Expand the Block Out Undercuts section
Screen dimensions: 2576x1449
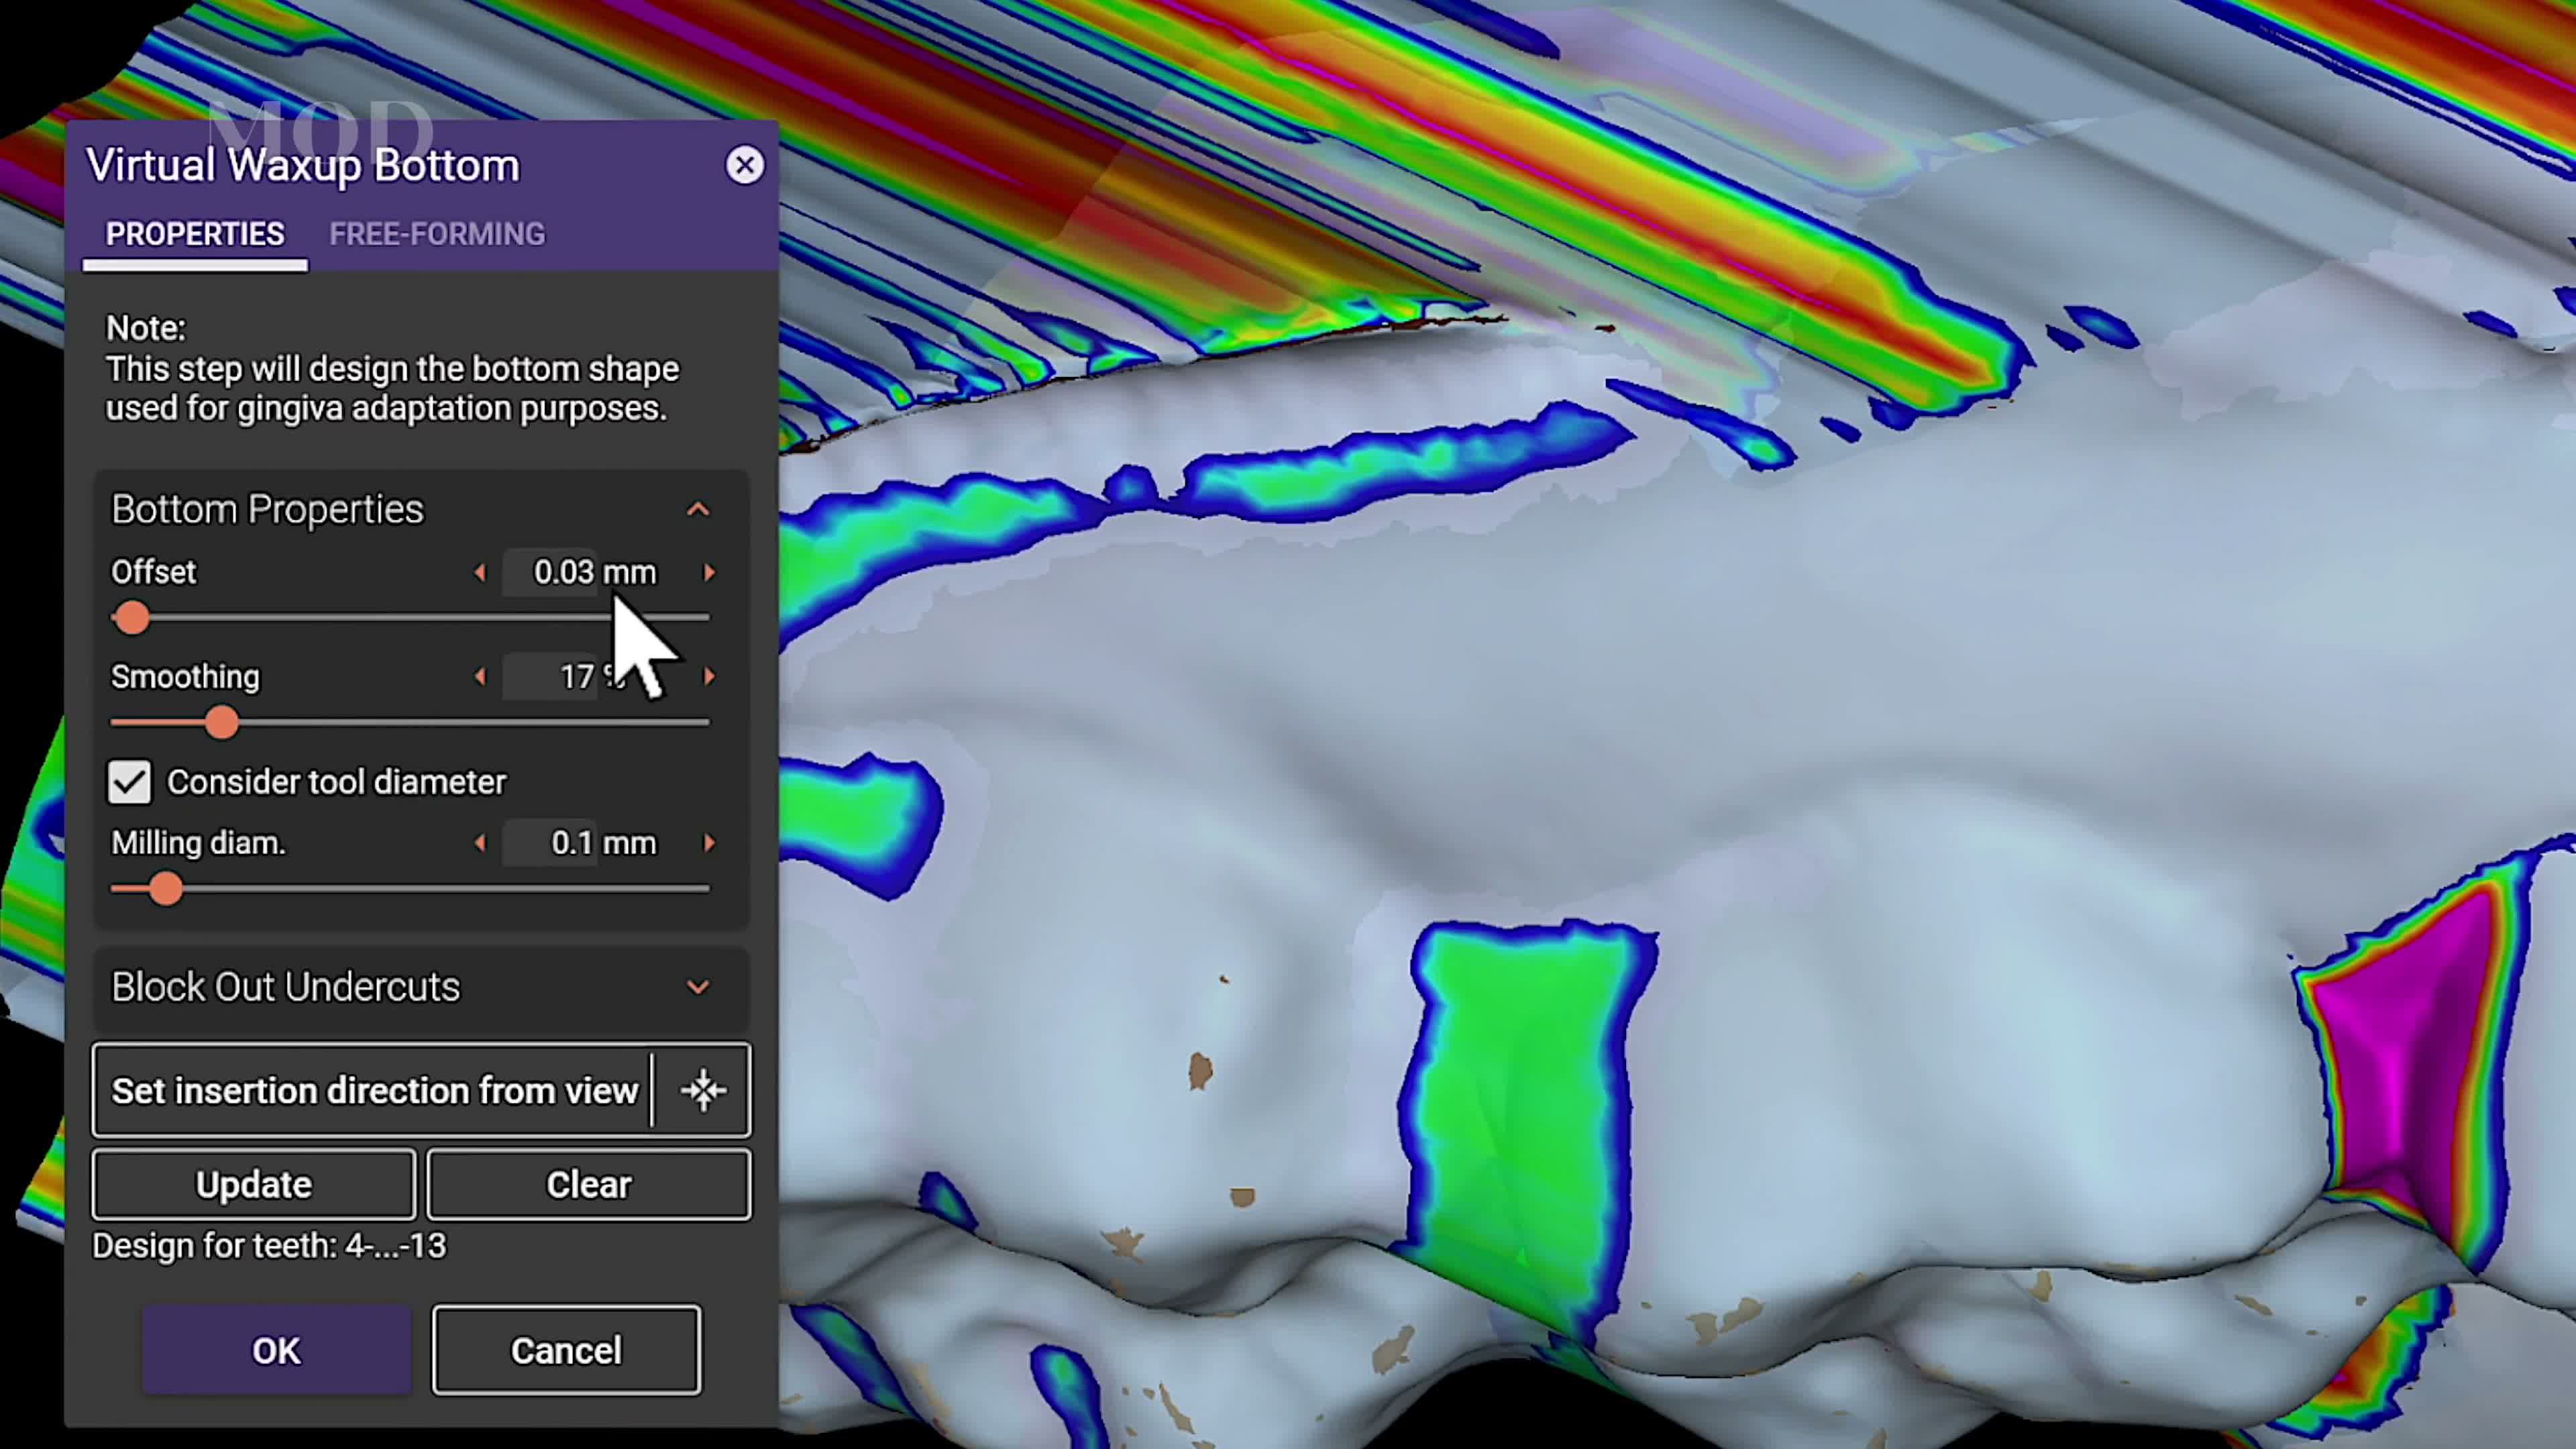point(698,987)
